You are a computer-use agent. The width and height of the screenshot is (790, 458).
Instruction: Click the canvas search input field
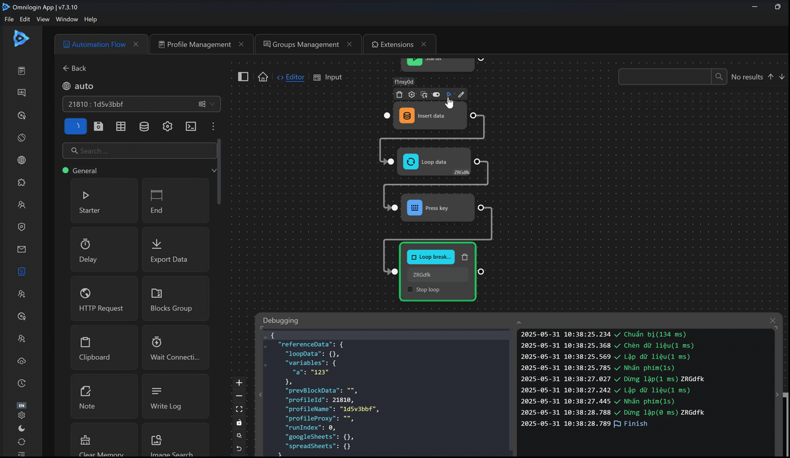(665, 77)
